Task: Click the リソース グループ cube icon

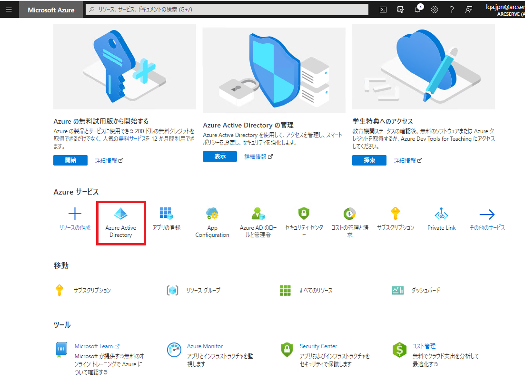Action: (x=172, y=290)
